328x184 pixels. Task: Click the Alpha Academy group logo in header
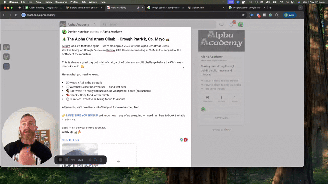click(63, 24)
